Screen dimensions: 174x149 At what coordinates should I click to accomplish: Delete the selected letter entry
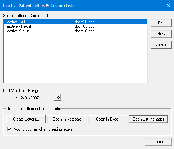pyautogui.click(x=161, y=44)
